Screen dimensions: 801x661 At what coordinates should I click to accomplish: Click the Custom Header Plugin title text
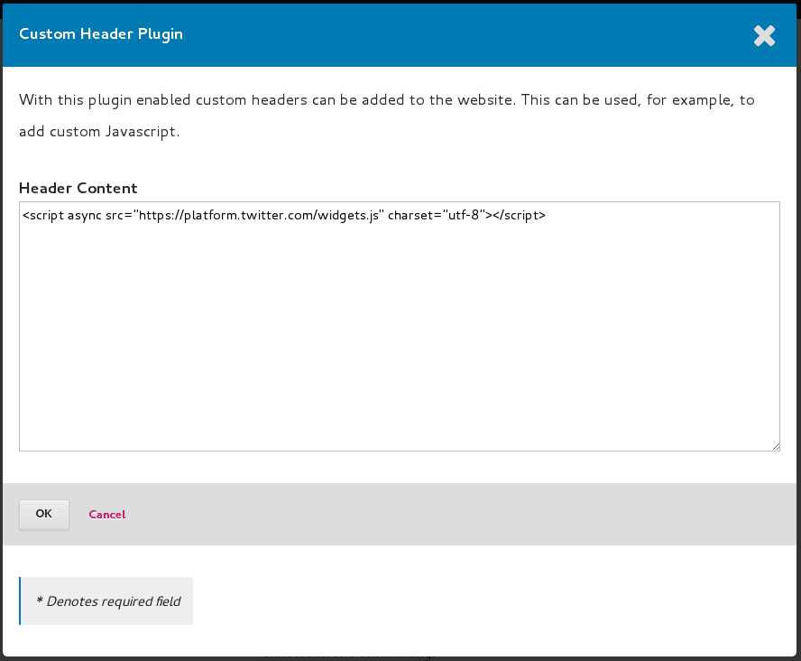tap(101, 34)
